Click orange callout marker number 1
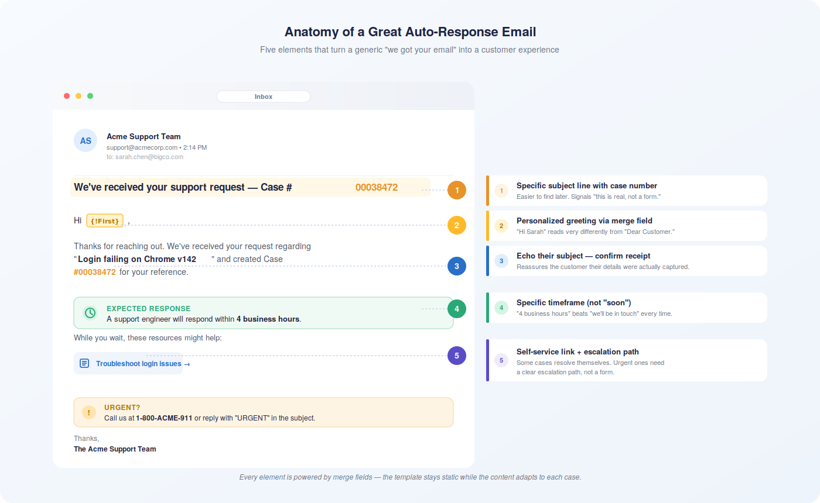 pos(457,190)
